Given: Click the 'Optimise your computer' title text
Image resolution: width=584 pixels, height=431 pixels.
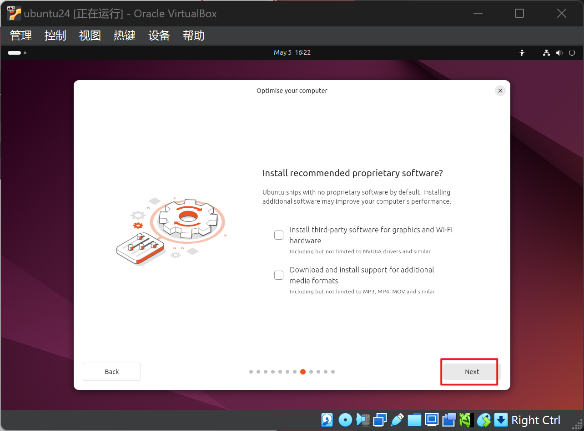Looking at the screenshot, I should click(292, 91).
